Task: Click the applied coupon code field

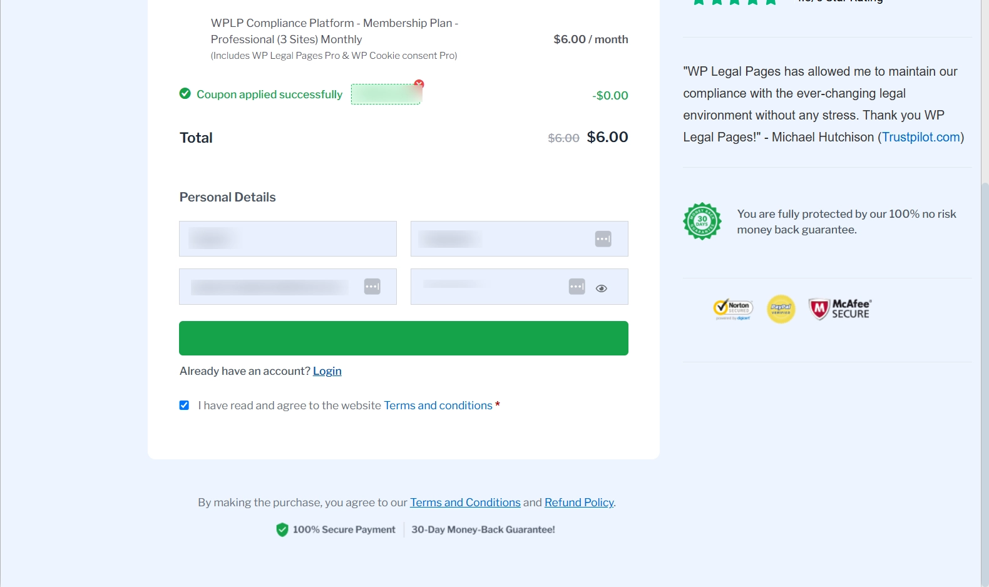Action: pos(385,94)
